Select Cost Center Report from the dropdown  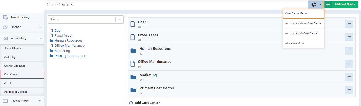[303, 13]
